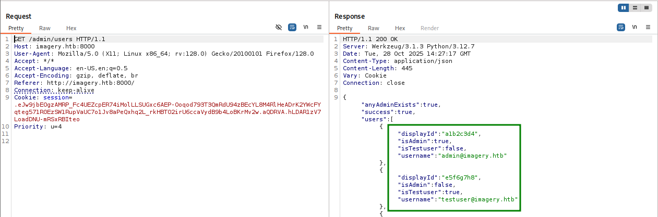
Task: Toggle word wrap icon in Request panel
Action: [292, 27]
